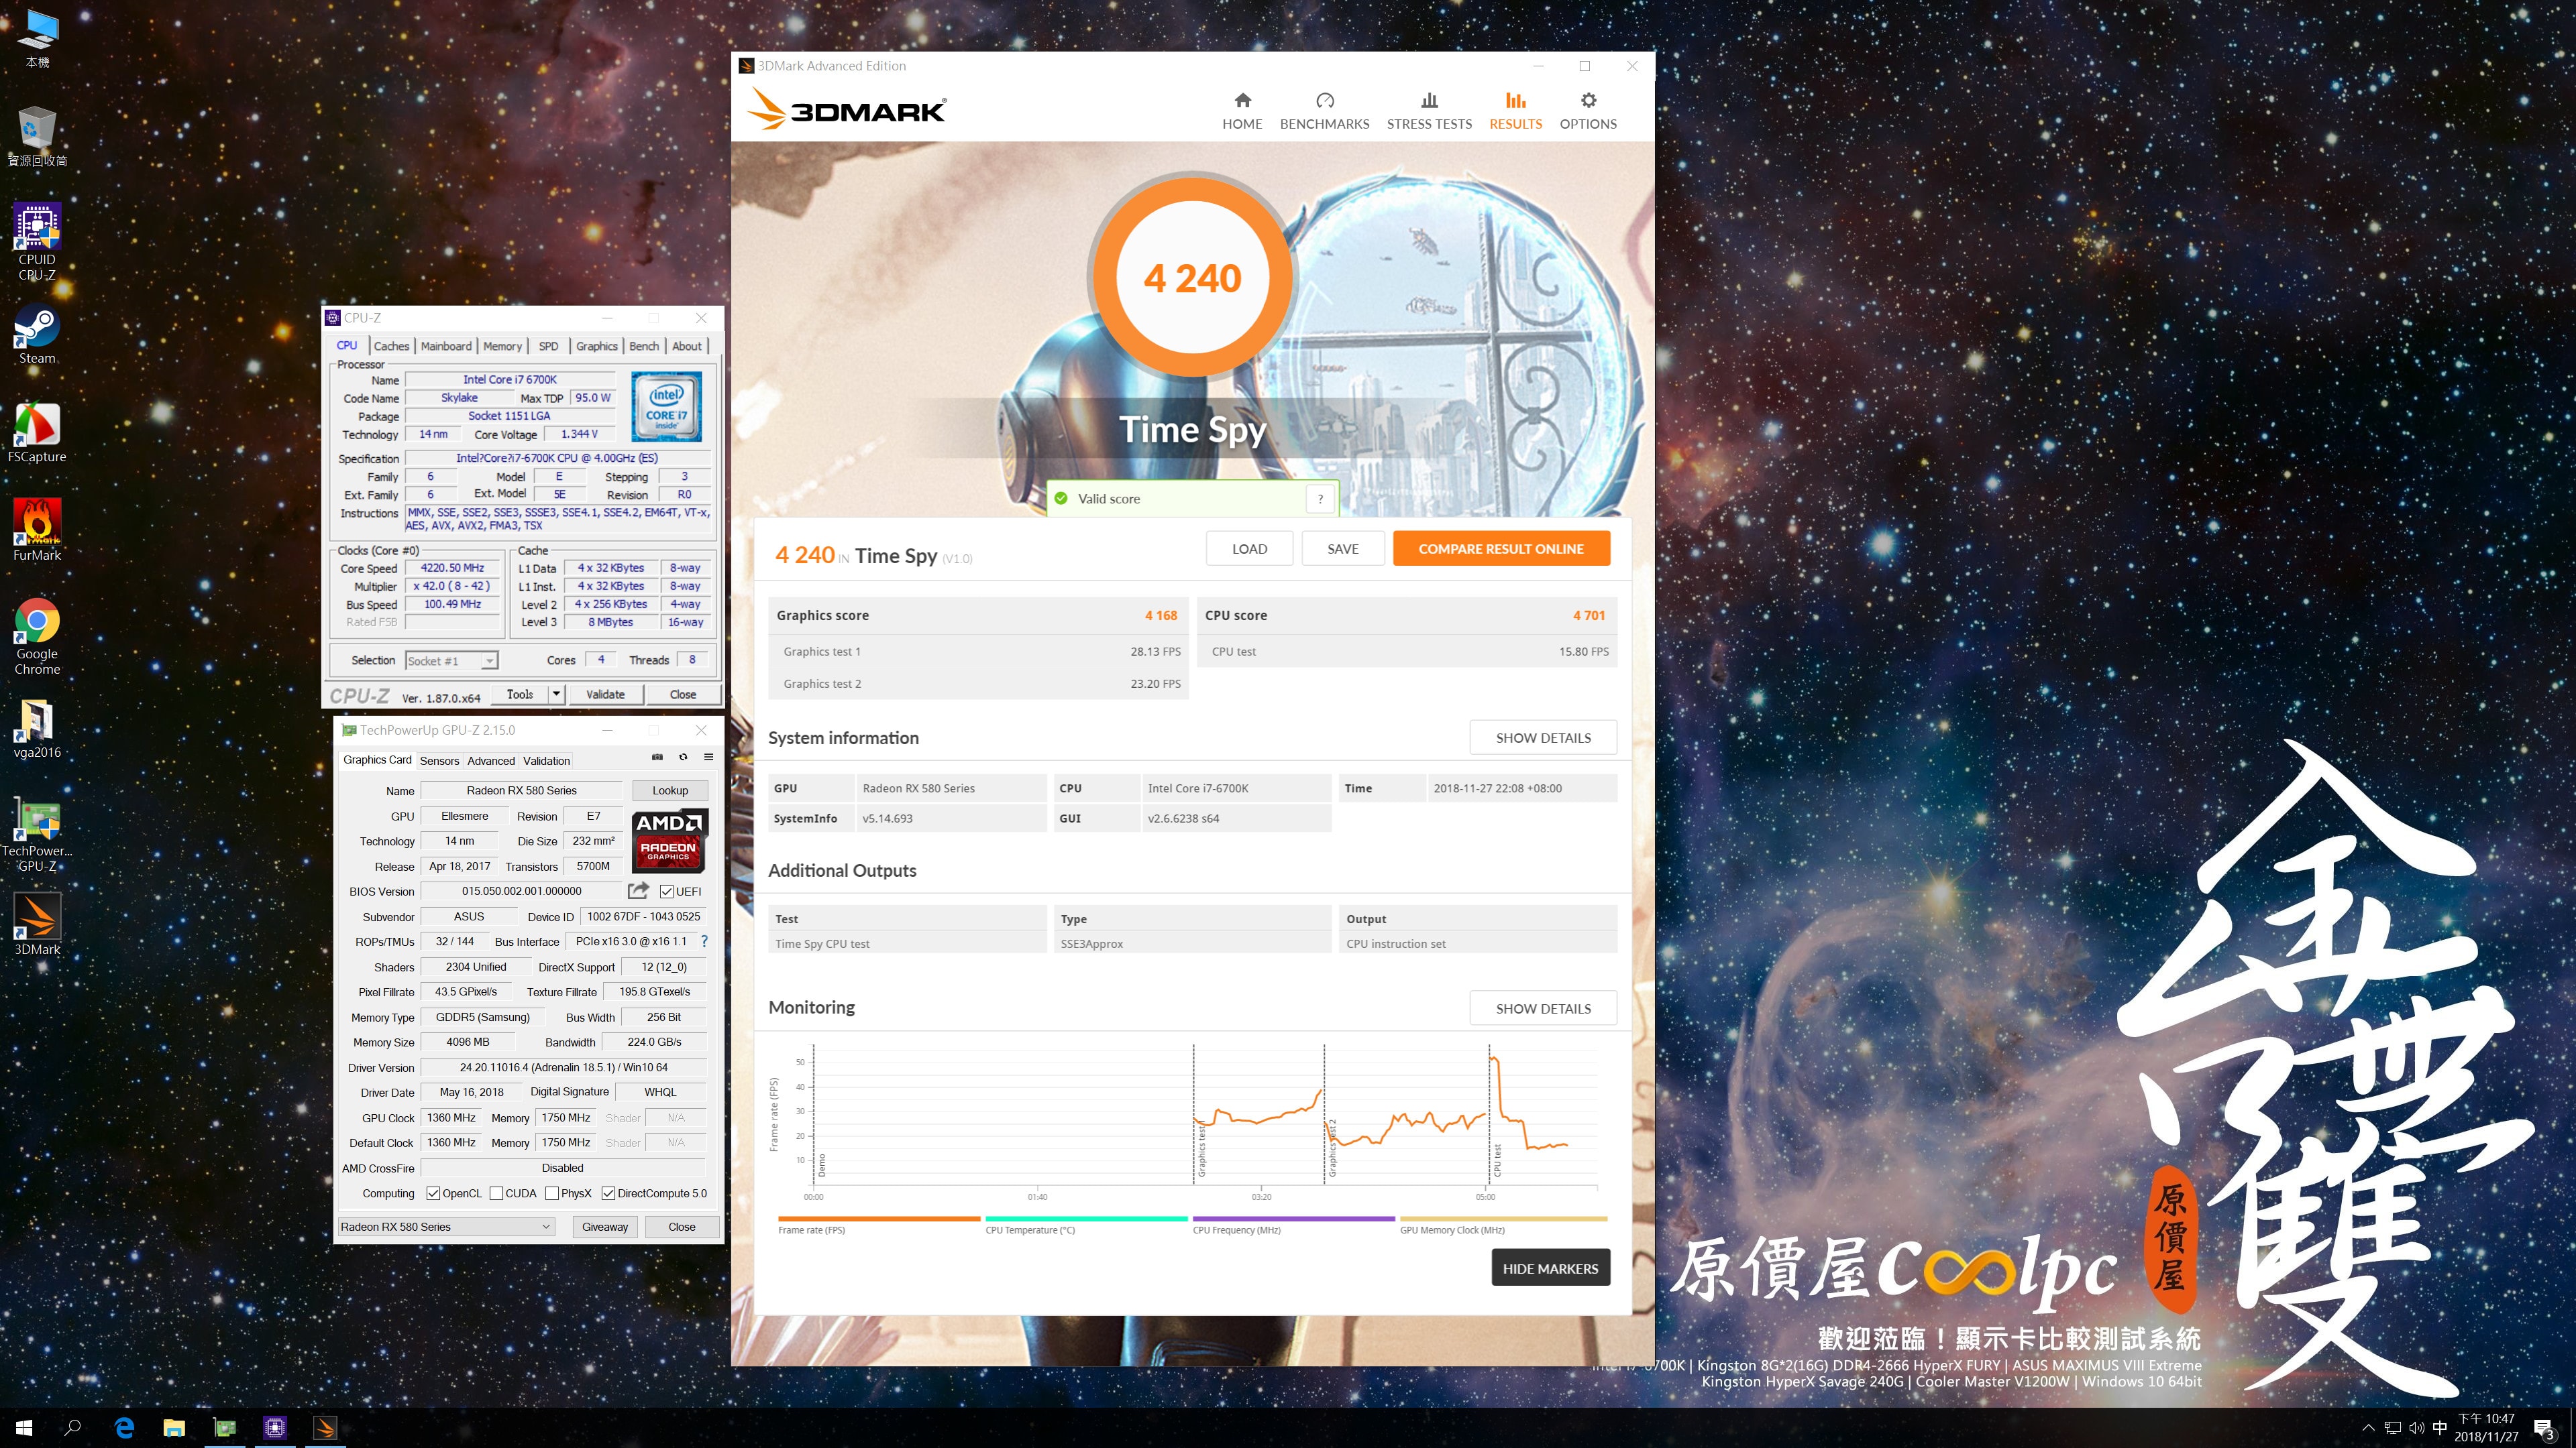The width and height of the screenshot is (2576, 1448).
Task: Click HIDE MARKERS under the monitoring chart
Action: pos(1550,1268)
